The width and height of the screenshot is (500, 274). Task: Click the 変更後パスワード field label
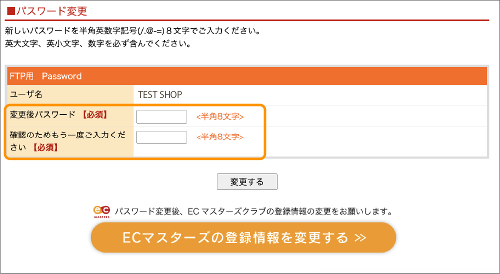coord(42,115)
